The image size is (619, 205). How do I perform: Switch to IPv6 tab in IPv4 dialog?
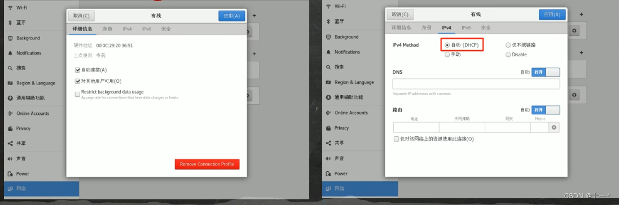pos(466,28)
